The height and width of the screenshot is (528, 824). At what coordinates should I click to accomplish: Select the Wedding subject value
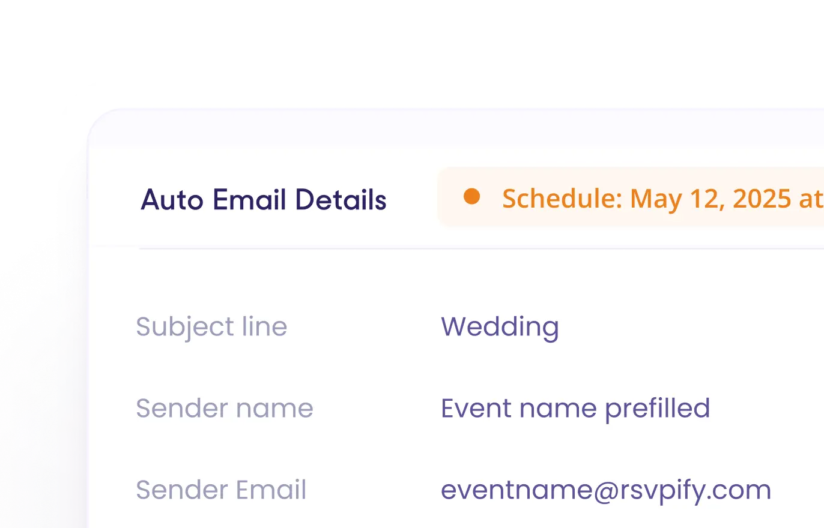[x=500, y=328]
